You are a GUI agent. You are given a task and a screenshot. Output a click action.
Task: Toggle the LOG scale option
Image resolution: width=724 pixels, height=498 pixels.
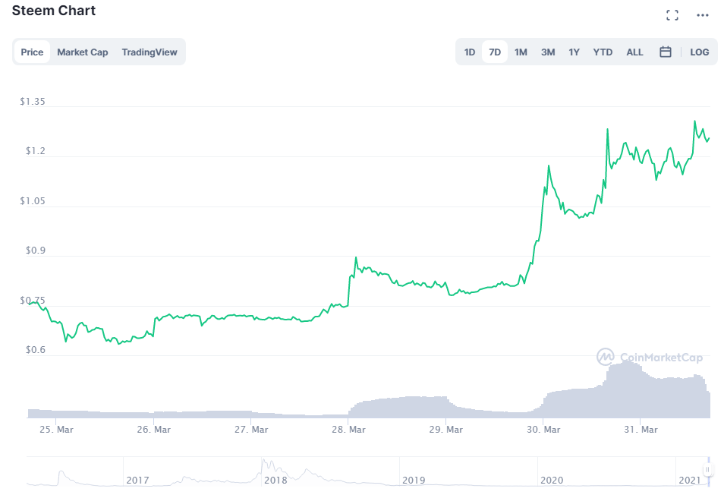click(700, 52)
